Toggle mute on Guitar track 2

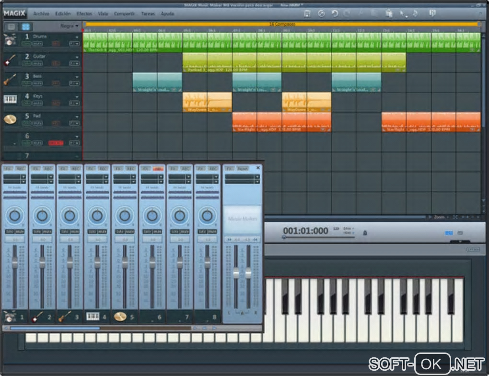click(x=37, y=64)
